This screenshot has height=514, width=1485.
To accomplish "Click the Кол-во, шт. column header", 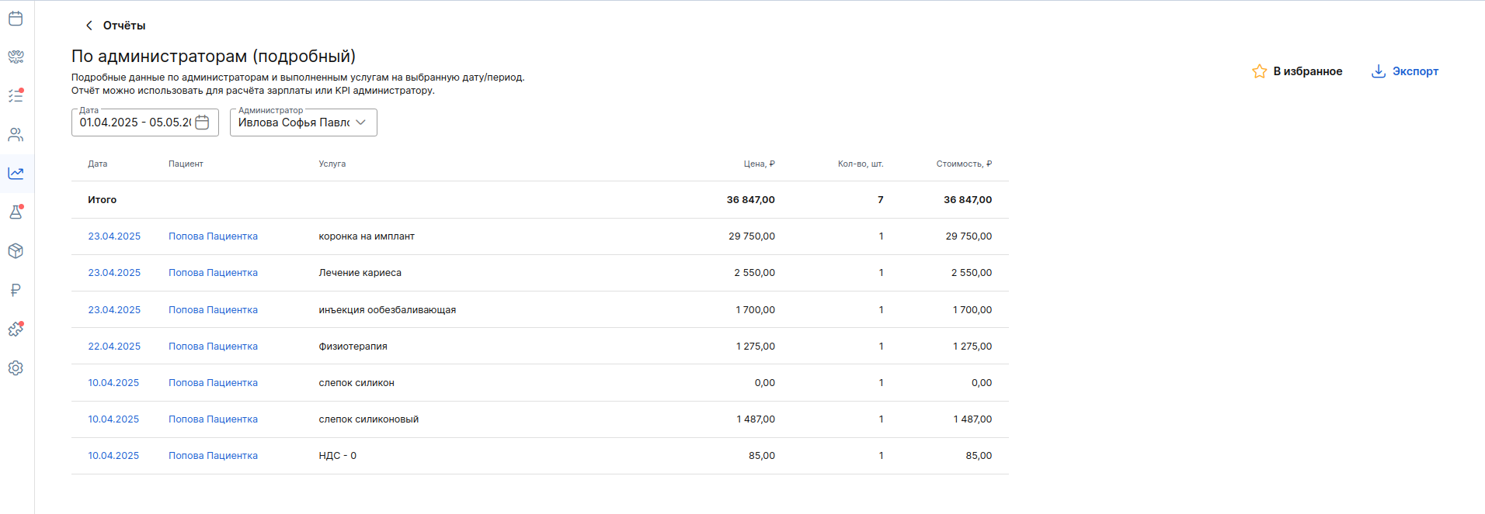I will (x=861, y=164).
